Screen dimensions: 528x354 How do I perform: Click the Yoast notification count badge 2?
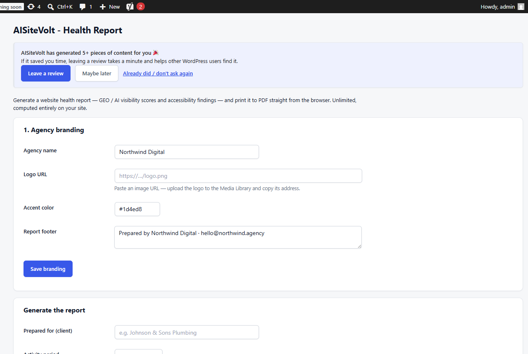141,7
